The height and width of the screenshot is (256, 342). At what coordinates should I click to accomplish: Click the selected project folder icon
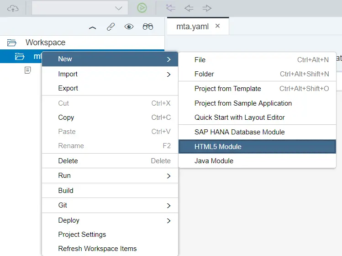[20, 57]
